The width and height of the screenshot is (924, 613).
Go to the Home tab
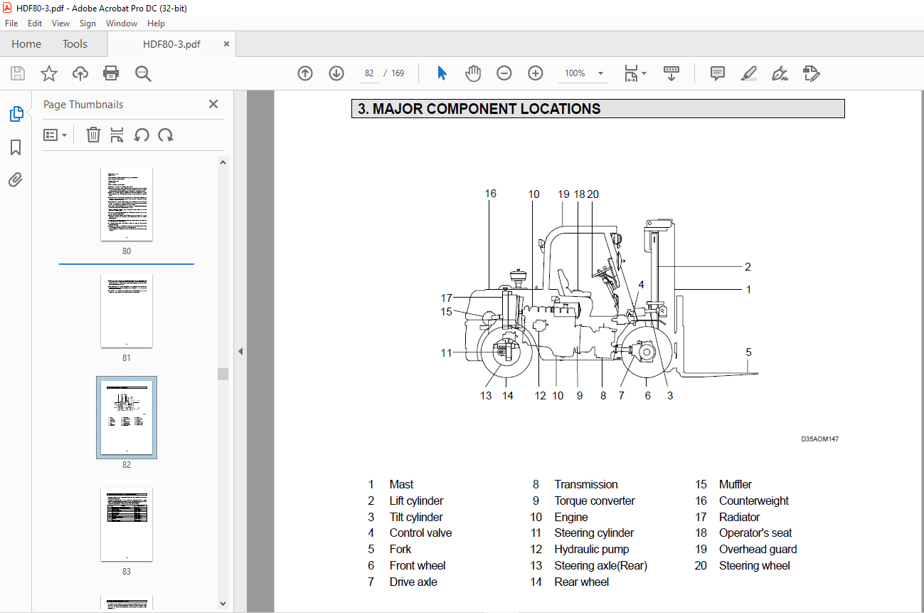(x=26, y=44)
